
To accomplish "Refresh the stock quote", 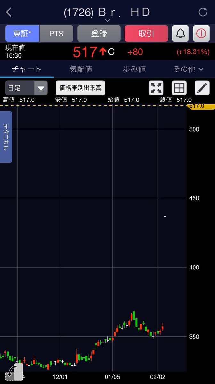I will (203, 12).
